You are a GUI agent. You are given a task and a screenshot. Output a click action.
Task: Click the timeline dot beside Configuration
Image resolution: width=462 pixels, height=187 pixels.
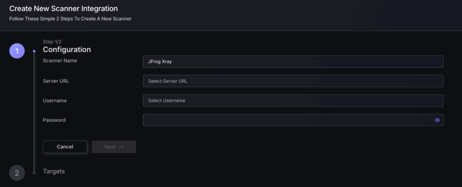[34, 51]
